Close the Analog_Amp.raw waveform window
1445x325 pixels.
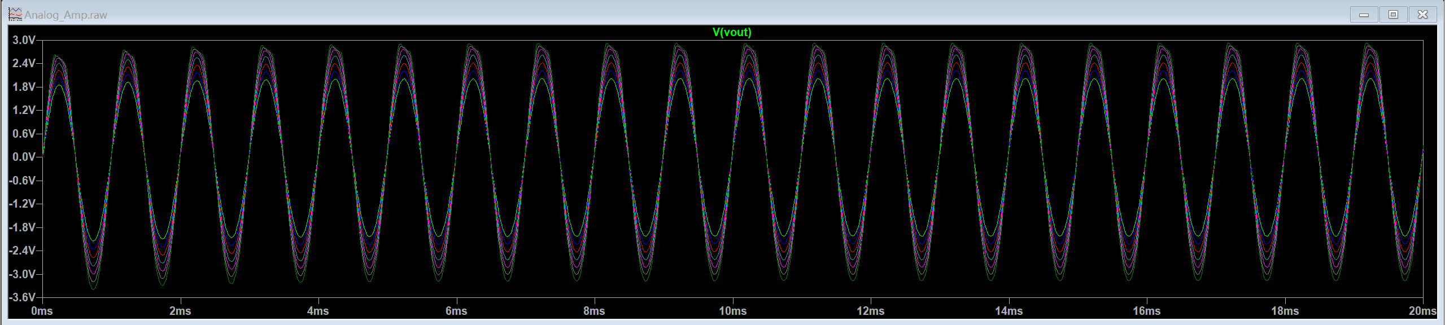[x=1423, y=15]
